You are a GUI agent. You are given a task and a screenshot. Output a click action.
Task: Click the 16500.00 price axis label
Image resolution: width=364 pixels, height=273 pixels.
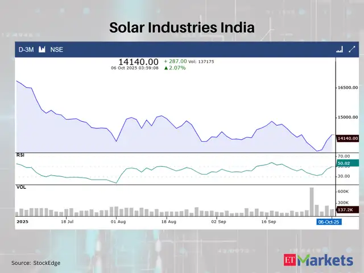pyautogui.click(x=347, y=88)
